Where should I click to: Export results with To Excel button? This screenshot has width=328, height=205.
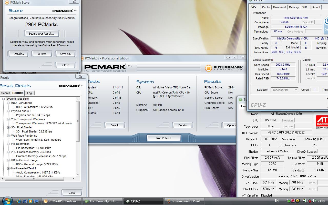click(x=42, y=54)
